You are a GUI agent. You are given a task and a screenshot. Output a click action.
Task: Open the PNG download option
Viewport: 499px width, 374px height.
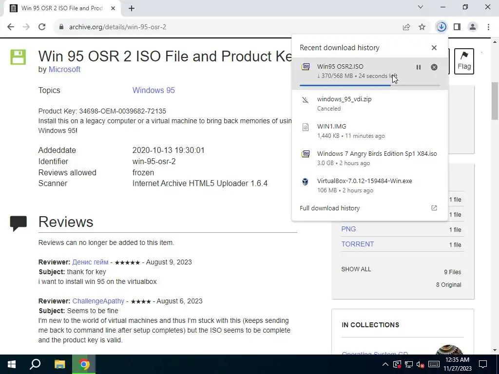pyautogui.click(x=348, y=229)
